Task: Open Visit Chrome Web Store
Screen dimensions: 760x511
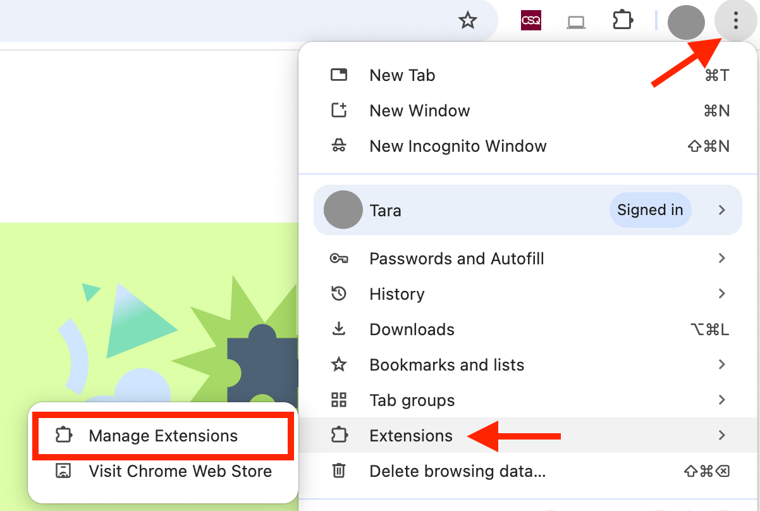Action: pos(180,471)
